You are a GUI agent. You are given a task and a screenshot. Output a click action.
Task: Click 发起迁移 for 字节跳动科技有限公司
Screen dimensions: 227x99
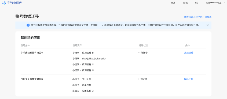189,53
